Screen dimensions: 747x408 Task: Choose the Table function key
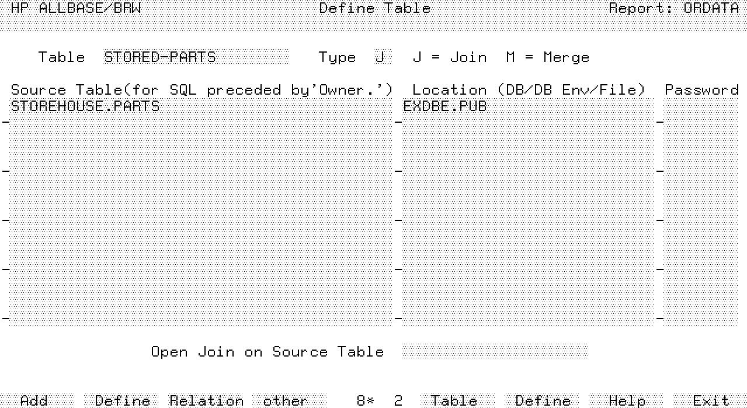click(x=454, y=400)
